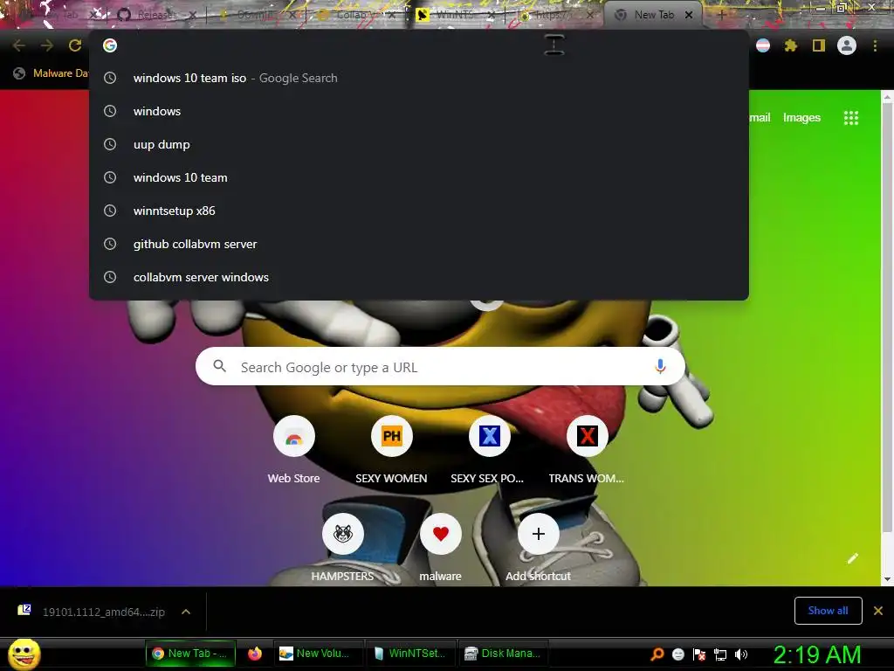Start voice search with the microphone
The height and width of the screenshot is (671, 894).
660,366
